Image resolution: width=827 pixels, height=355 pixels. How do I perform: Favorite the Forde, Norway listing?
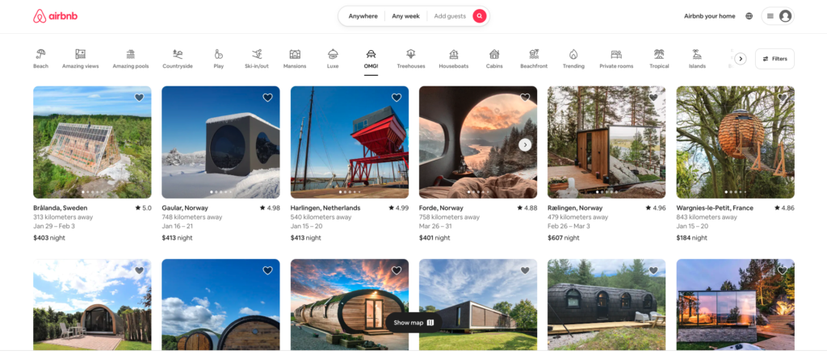point(525,98)
